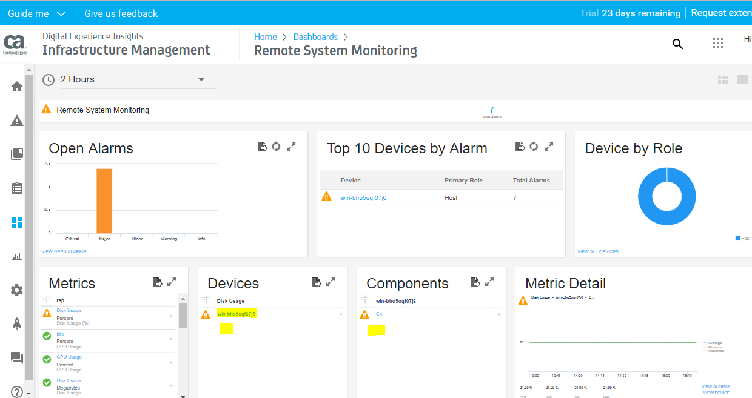Image resolution: width=752 pixels, height=398 pixels.
Task: Expand the Disk Usage Percent metric row arrow
Action: coord(170,316)
